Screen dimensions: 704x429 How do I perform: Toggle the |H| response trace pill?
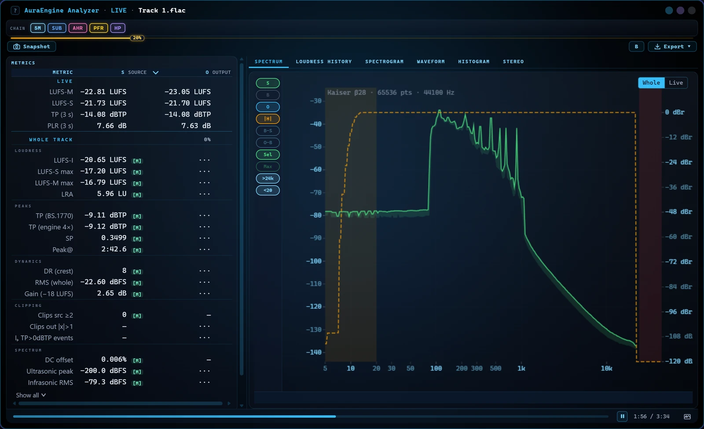[268, 119]
